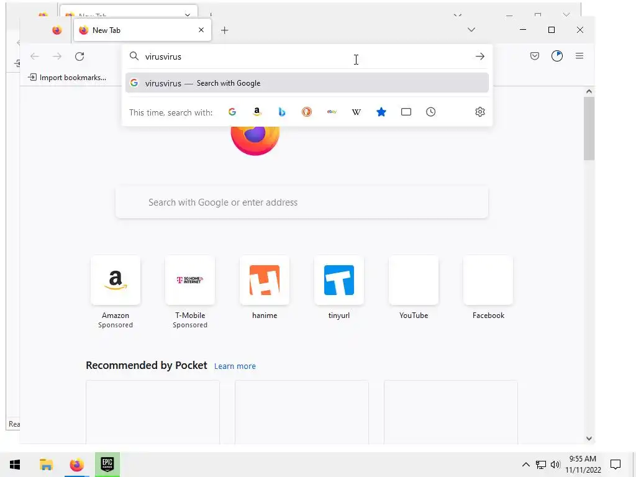Screen dimensions: 636x477
Task: Expand the list all tabs chevron
Action: [471, 30]
